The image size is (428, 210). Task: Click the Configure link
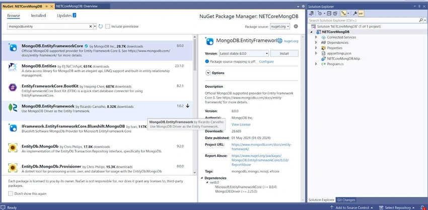266,62
